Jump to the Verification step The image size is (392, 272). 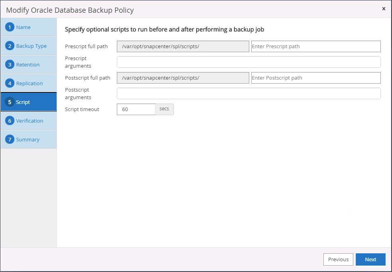[x=30, y=121]
